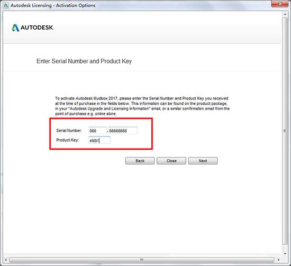Click the window title 'Autodesk Licensing - Activation Options'
The width and height of the screenshot is (291, 266).
(53, 5)
